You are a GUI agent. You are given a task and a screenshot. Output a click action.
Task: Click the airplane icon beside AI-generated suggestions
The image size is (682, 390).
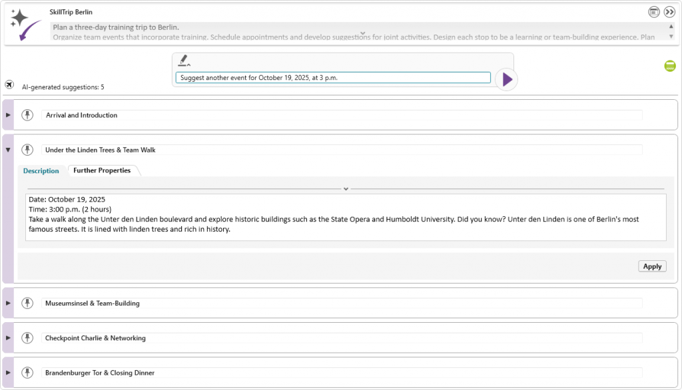click(x=9, y=85)
